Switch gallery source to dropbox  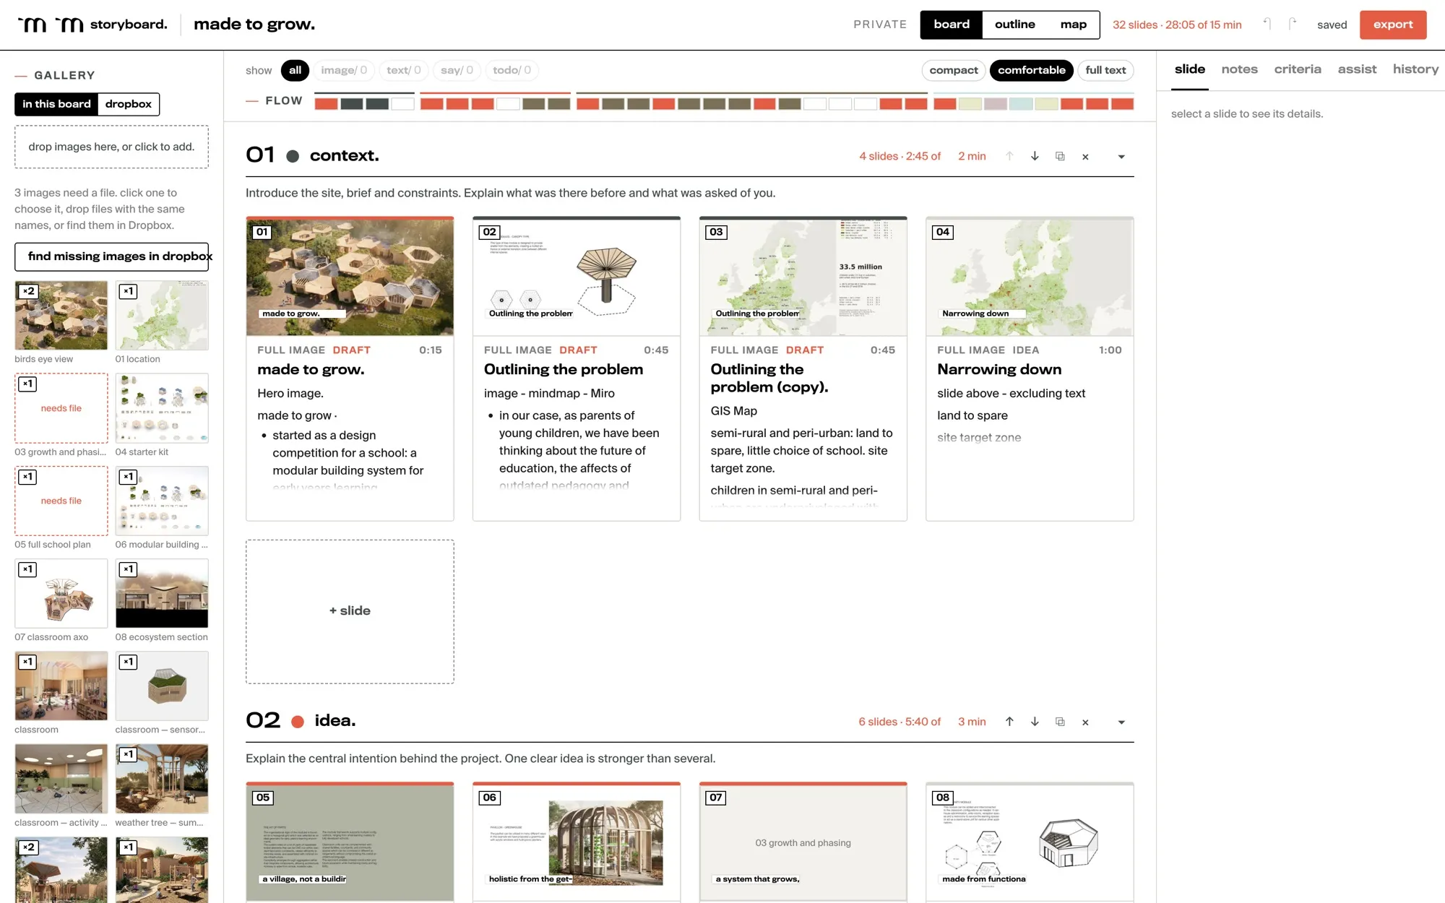[x=128, y=104]
